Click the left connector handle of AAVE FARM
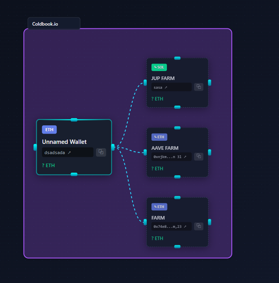The height and width of the screenshot is (283, 279). (145, 152)
